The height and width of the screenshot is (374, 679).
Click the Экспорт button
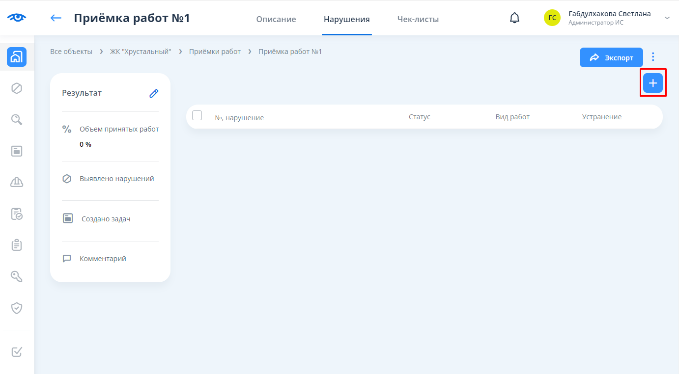click(x=611, y=57)
